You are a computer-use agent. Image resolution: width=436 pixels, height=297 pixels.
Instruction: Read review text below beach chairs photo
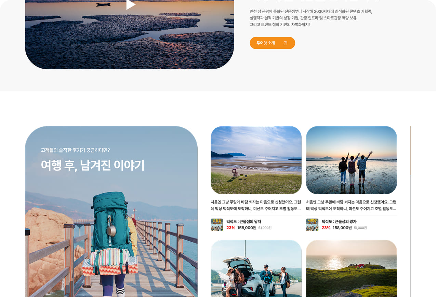click(256, 205)
